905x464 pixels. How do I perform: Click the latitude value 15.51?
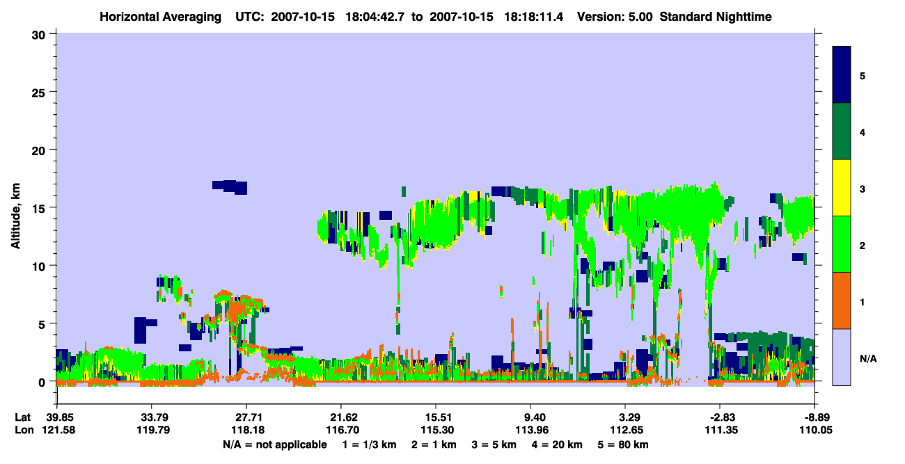435,417
